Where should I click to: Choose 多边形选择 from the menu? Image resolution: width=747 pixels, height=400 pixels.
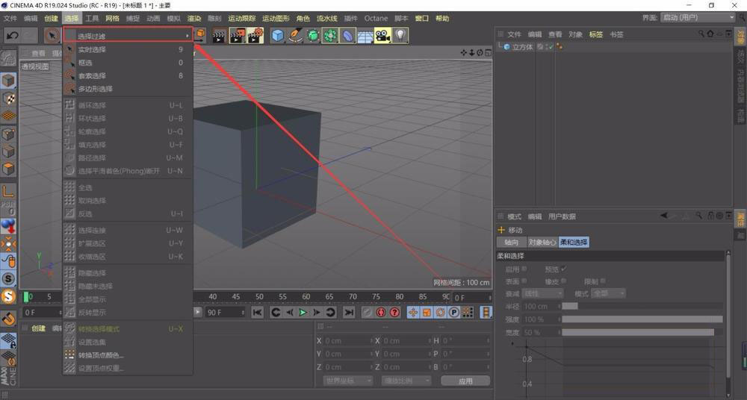[x=128, y=89]
